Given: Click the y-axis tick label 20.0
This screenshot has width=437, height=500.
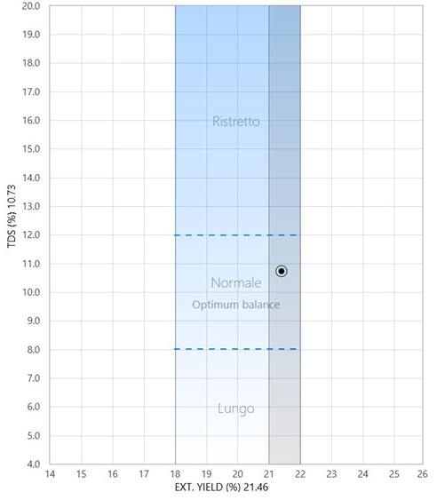Looking at the screenshot, I should click(x=31, y=6).
